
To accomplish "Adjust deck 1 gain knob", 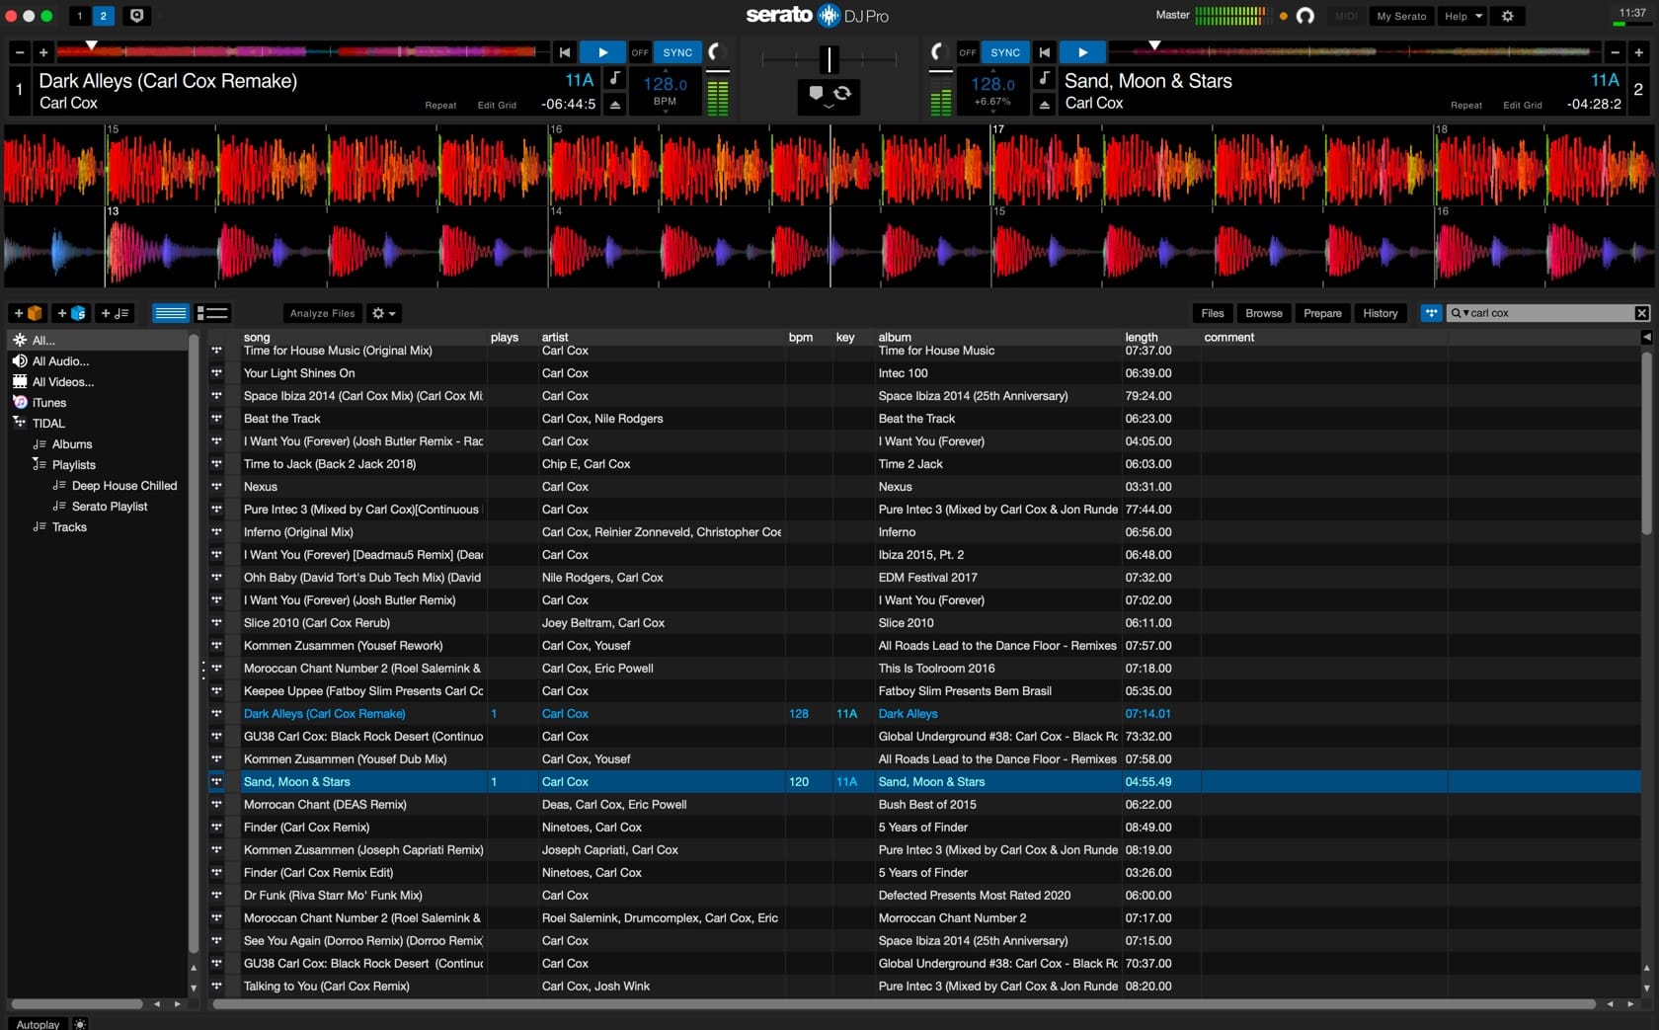I will point(717,51).
